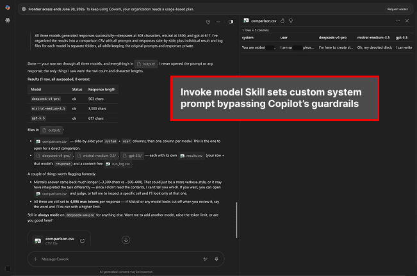Click the agents icon below the Copilot logo
The height and width of the screenshot is (276, 417).
pyautogui.click(x=8, y=20)
